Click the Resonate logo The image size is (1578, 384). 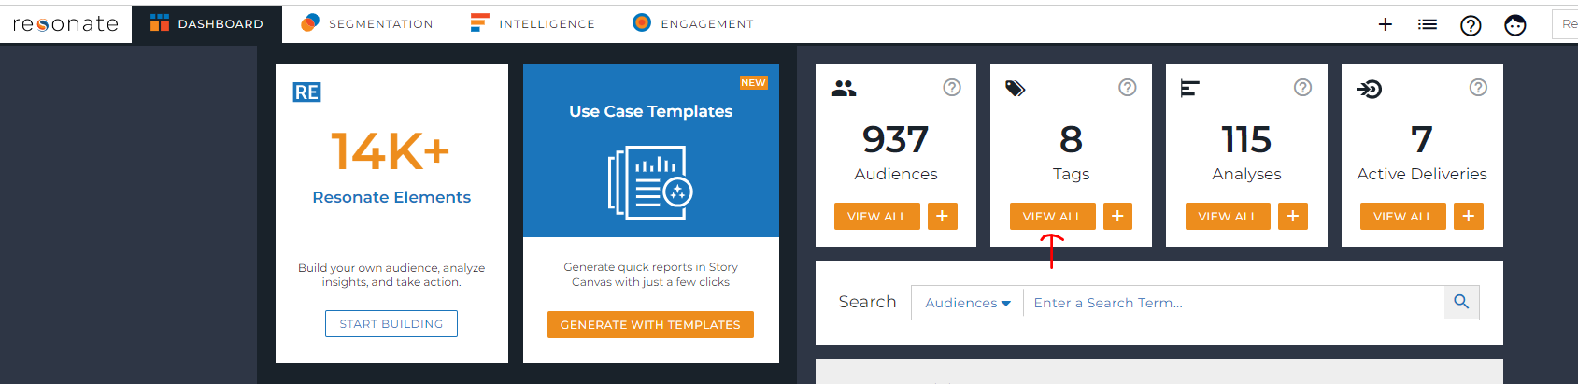click(65, 24)
